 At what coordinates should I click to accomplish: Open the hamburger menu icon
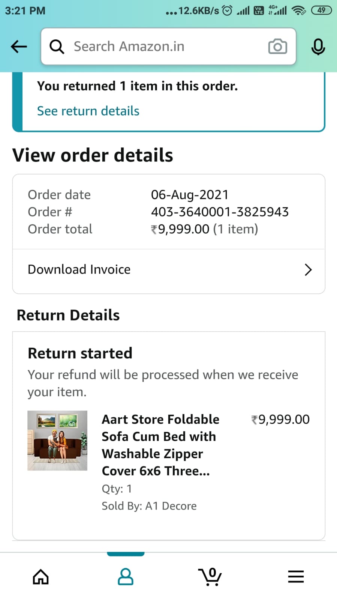pyautogui.click(x=296, y=576)
